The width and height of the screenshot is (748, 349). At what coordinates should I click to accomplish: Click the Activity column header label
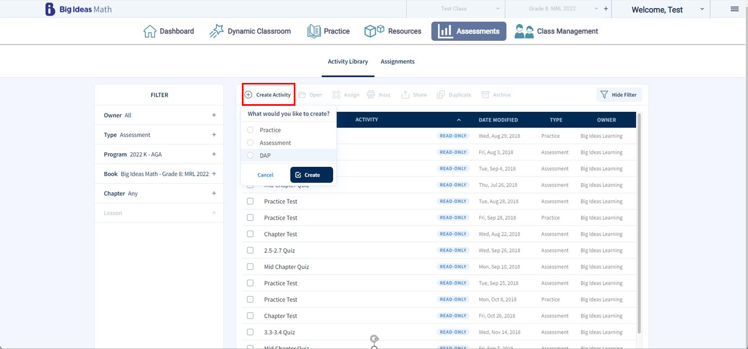[366, 120]
